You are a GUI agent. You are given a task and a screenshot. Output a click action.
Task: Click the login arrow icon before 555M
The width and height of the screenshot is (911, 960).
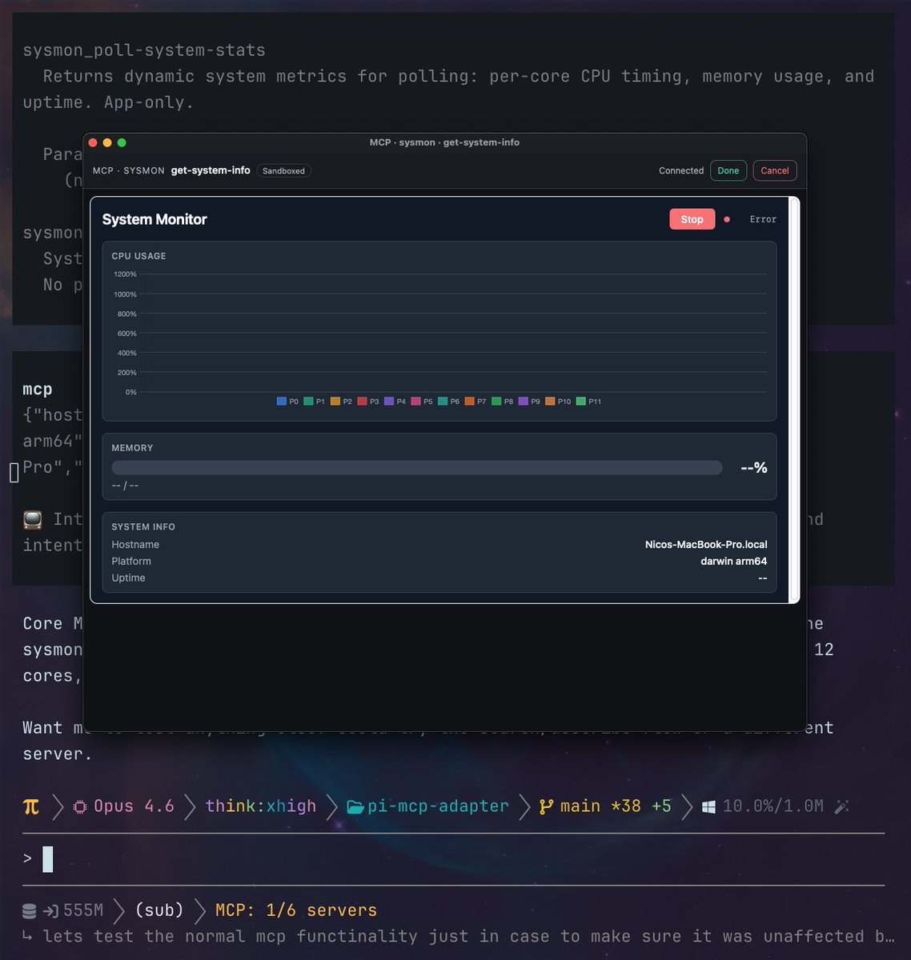tap(50, 910)
